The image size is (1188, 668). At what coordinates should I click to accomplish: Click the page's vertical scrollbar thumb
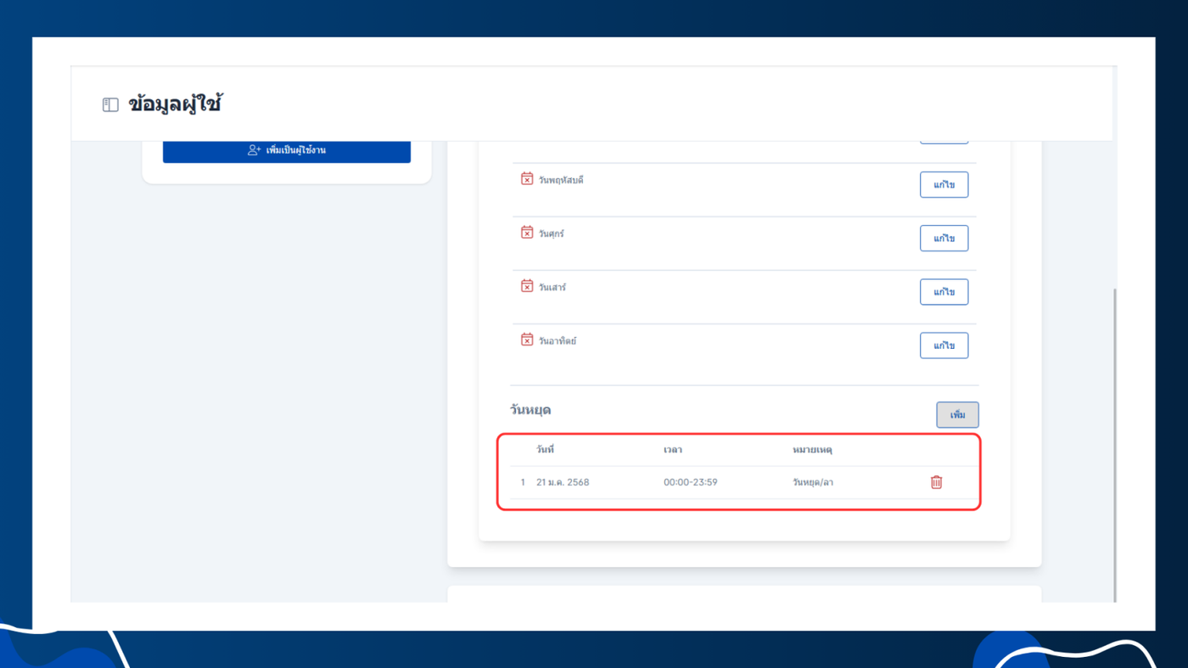pos(1114,445)
